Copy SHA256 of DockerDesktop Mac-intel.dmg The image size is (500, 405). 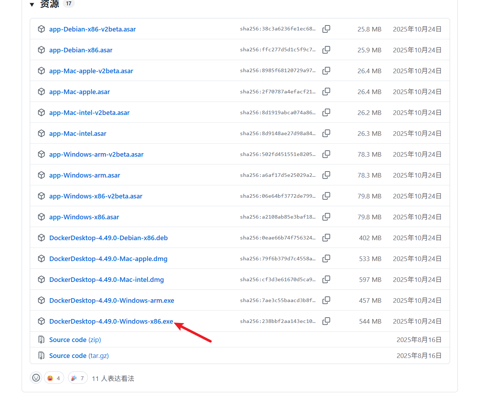[326, 279]
